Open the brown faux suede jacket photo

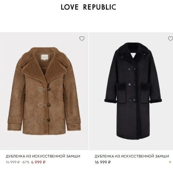pos(44,91)
